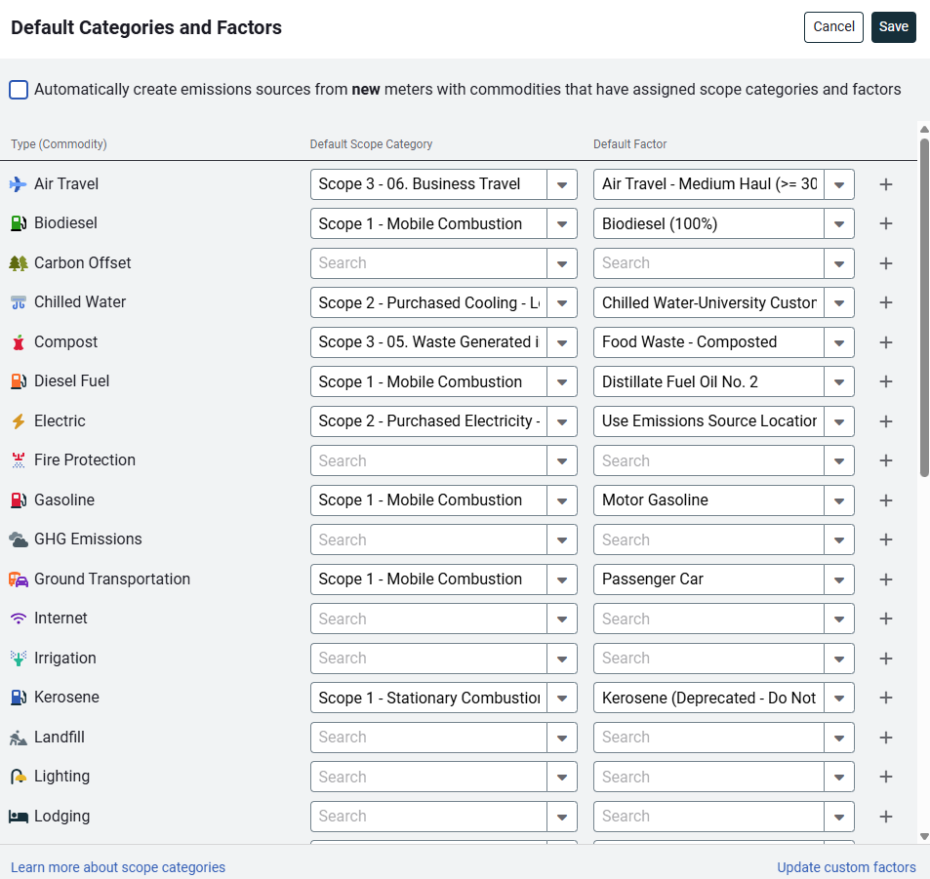This screenshot has height=879, width=930.
Task: Click the Air Travel airplane icon
Action: click(18, 184)
